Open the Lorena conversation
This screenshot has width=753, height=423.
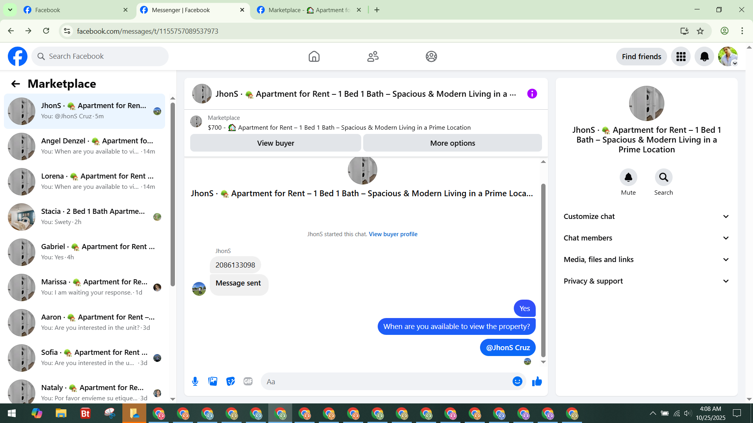84,182
